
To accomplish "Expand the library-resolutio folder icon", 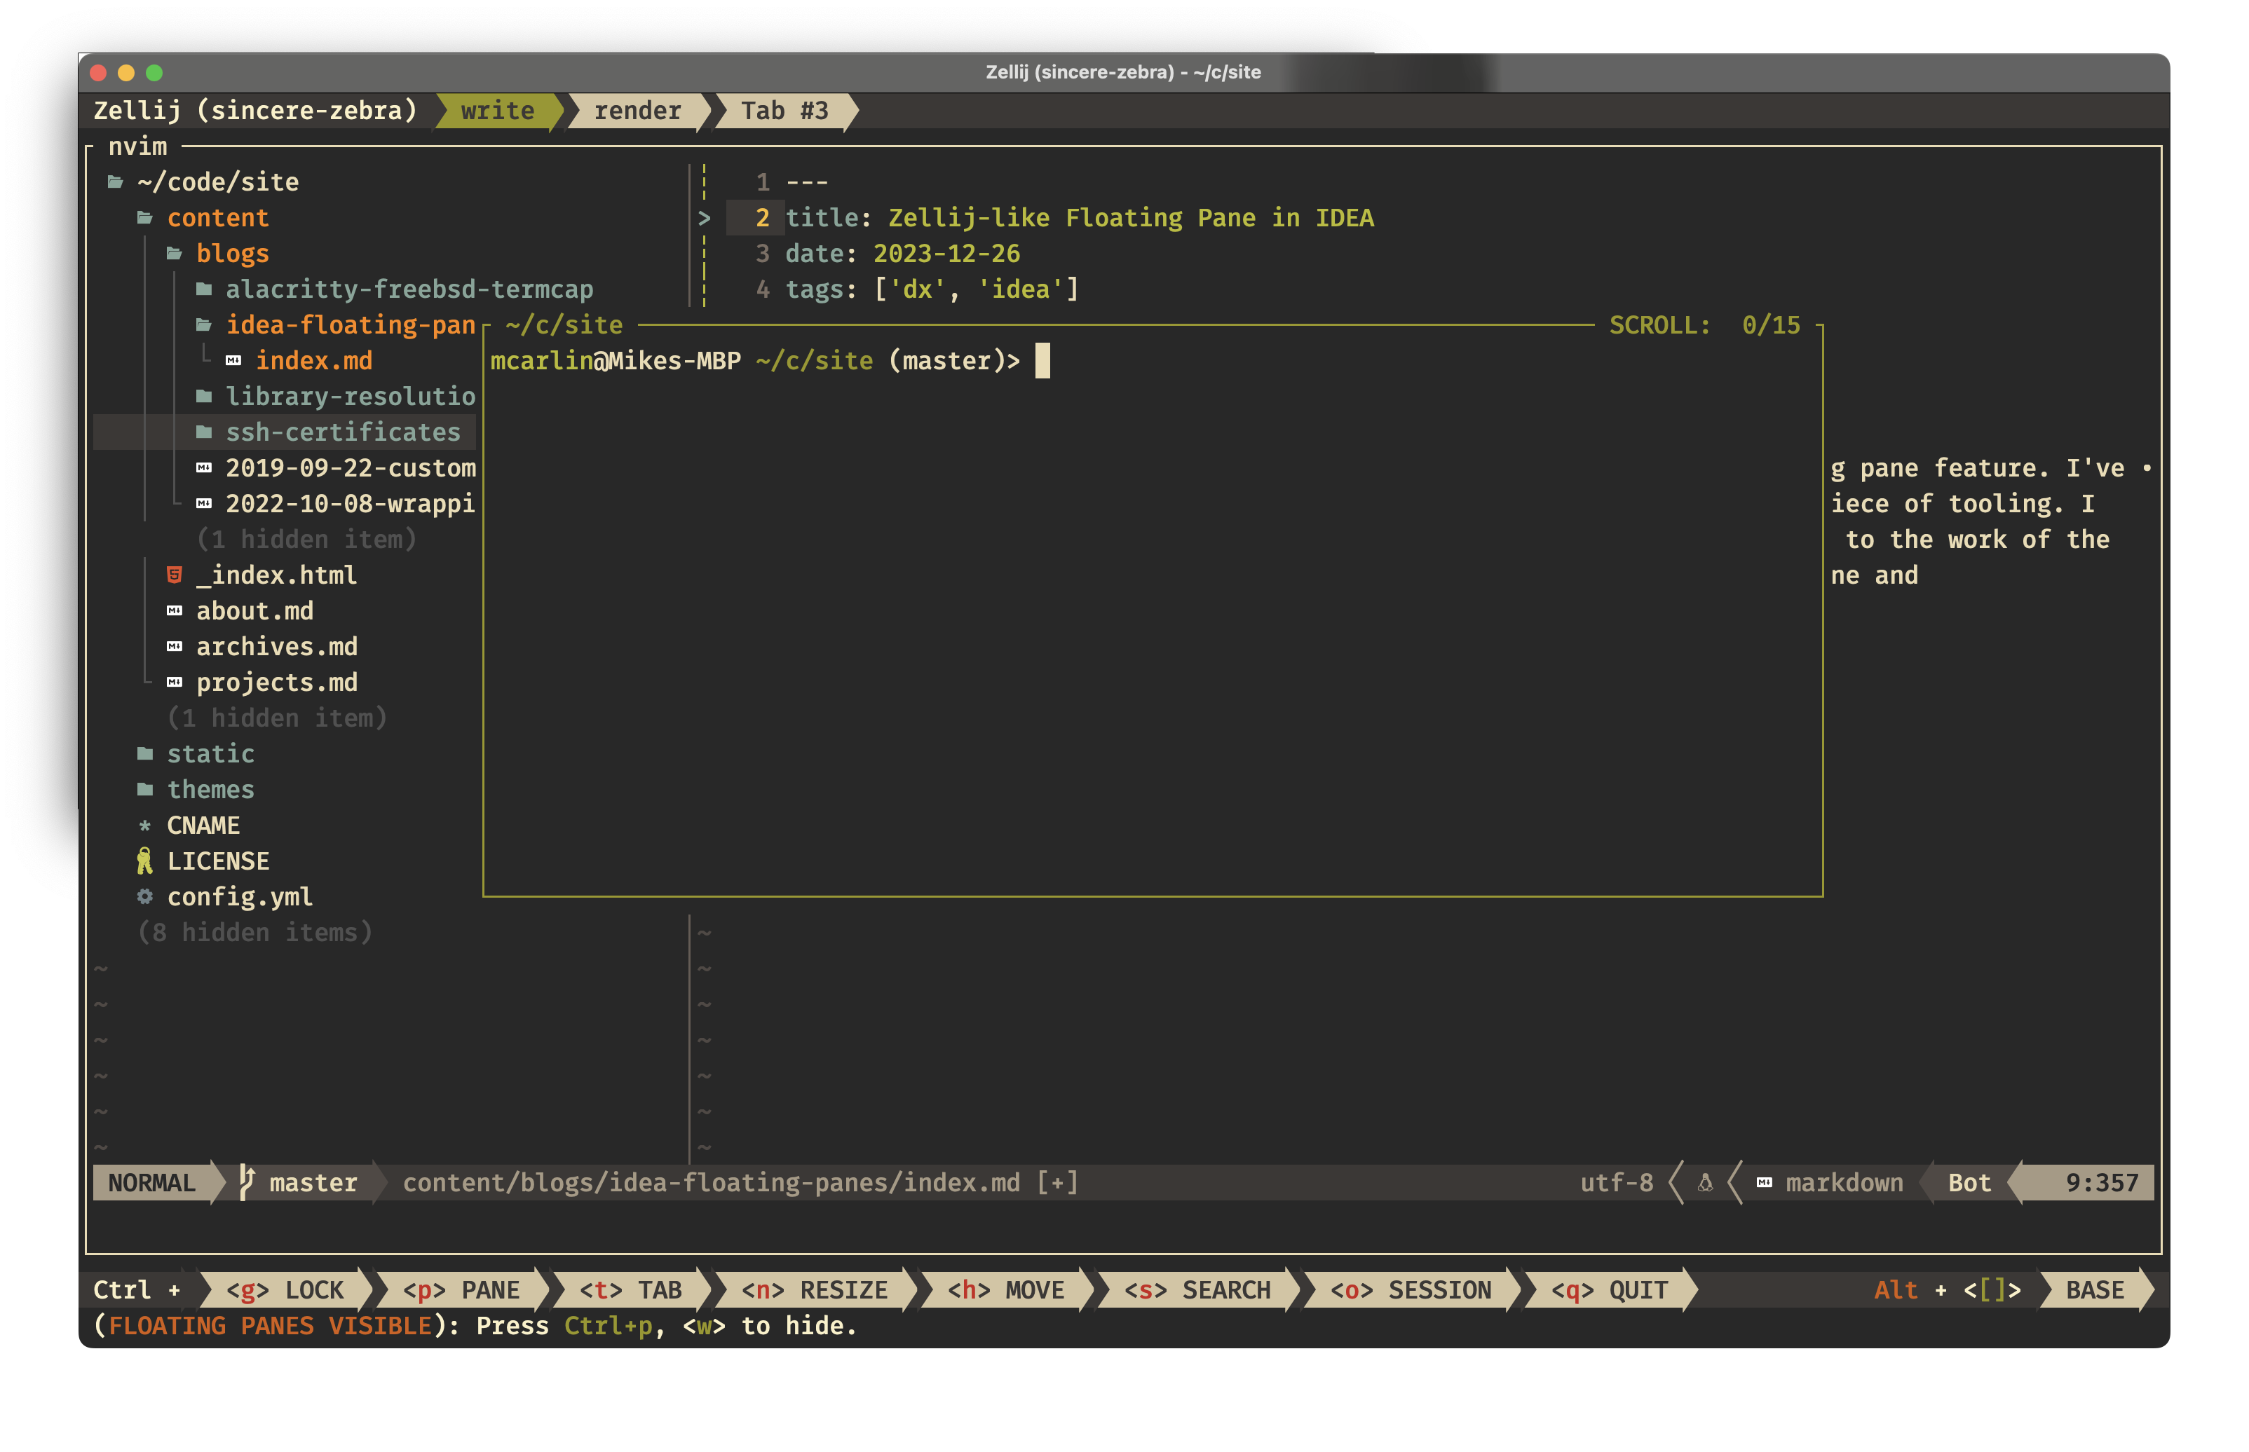I will click(x=204, y=397).
